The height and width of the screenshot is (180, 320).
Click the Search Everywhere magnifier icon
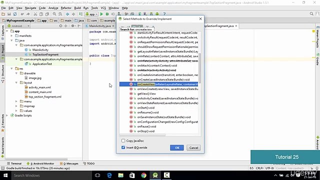tap(311, 13)
